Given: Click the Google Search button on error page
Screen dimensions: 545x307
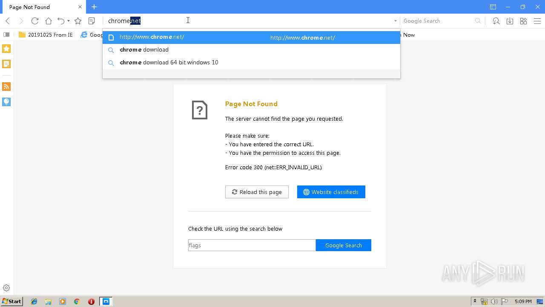Looking at the screenshot, I should point(344,245).
